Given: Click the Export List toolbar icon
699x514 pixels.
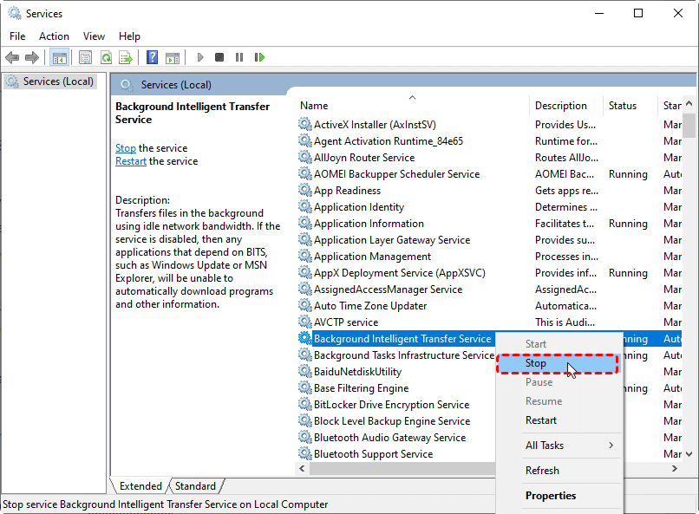Looking at the screenshot, I should point(126,58).
